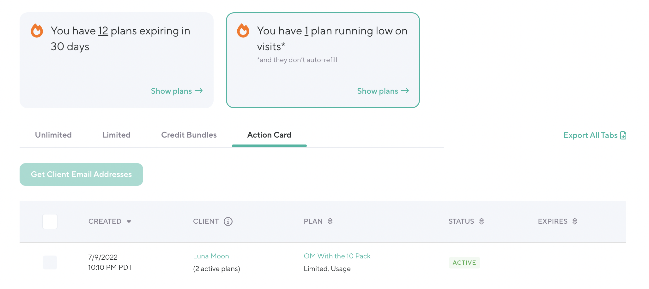Check the Luna Moon row checkbox

50,262
